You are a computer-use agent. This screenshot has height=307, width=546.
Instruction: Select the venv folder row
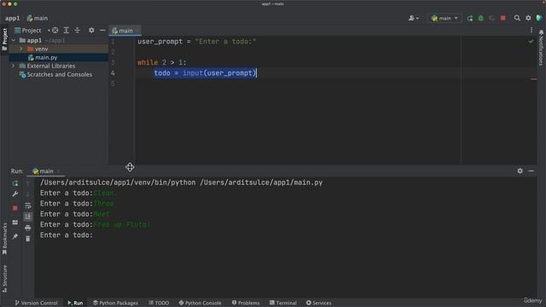click(59, 49)
